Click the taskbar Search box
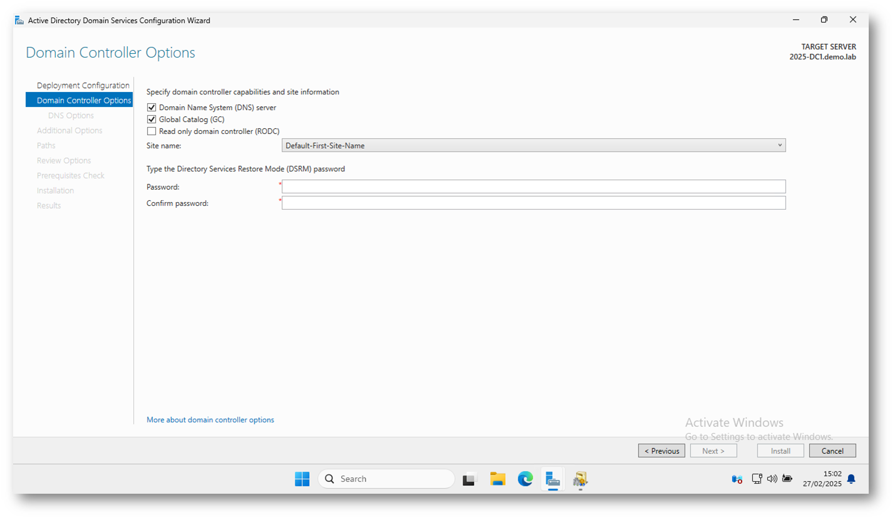This screenshot has width=895, height=520. tap(386, 479)
